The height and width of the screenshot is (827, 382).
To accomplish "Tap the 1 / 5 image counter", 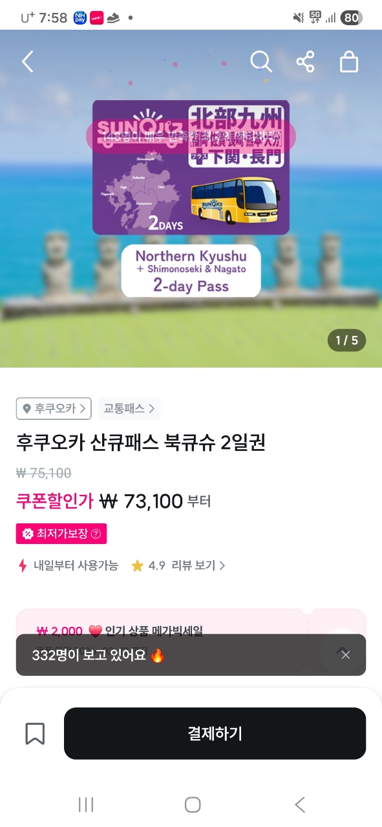I will point(346,340).
